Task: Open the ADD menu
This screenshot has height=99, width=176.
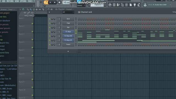Action: click(4, 1)
